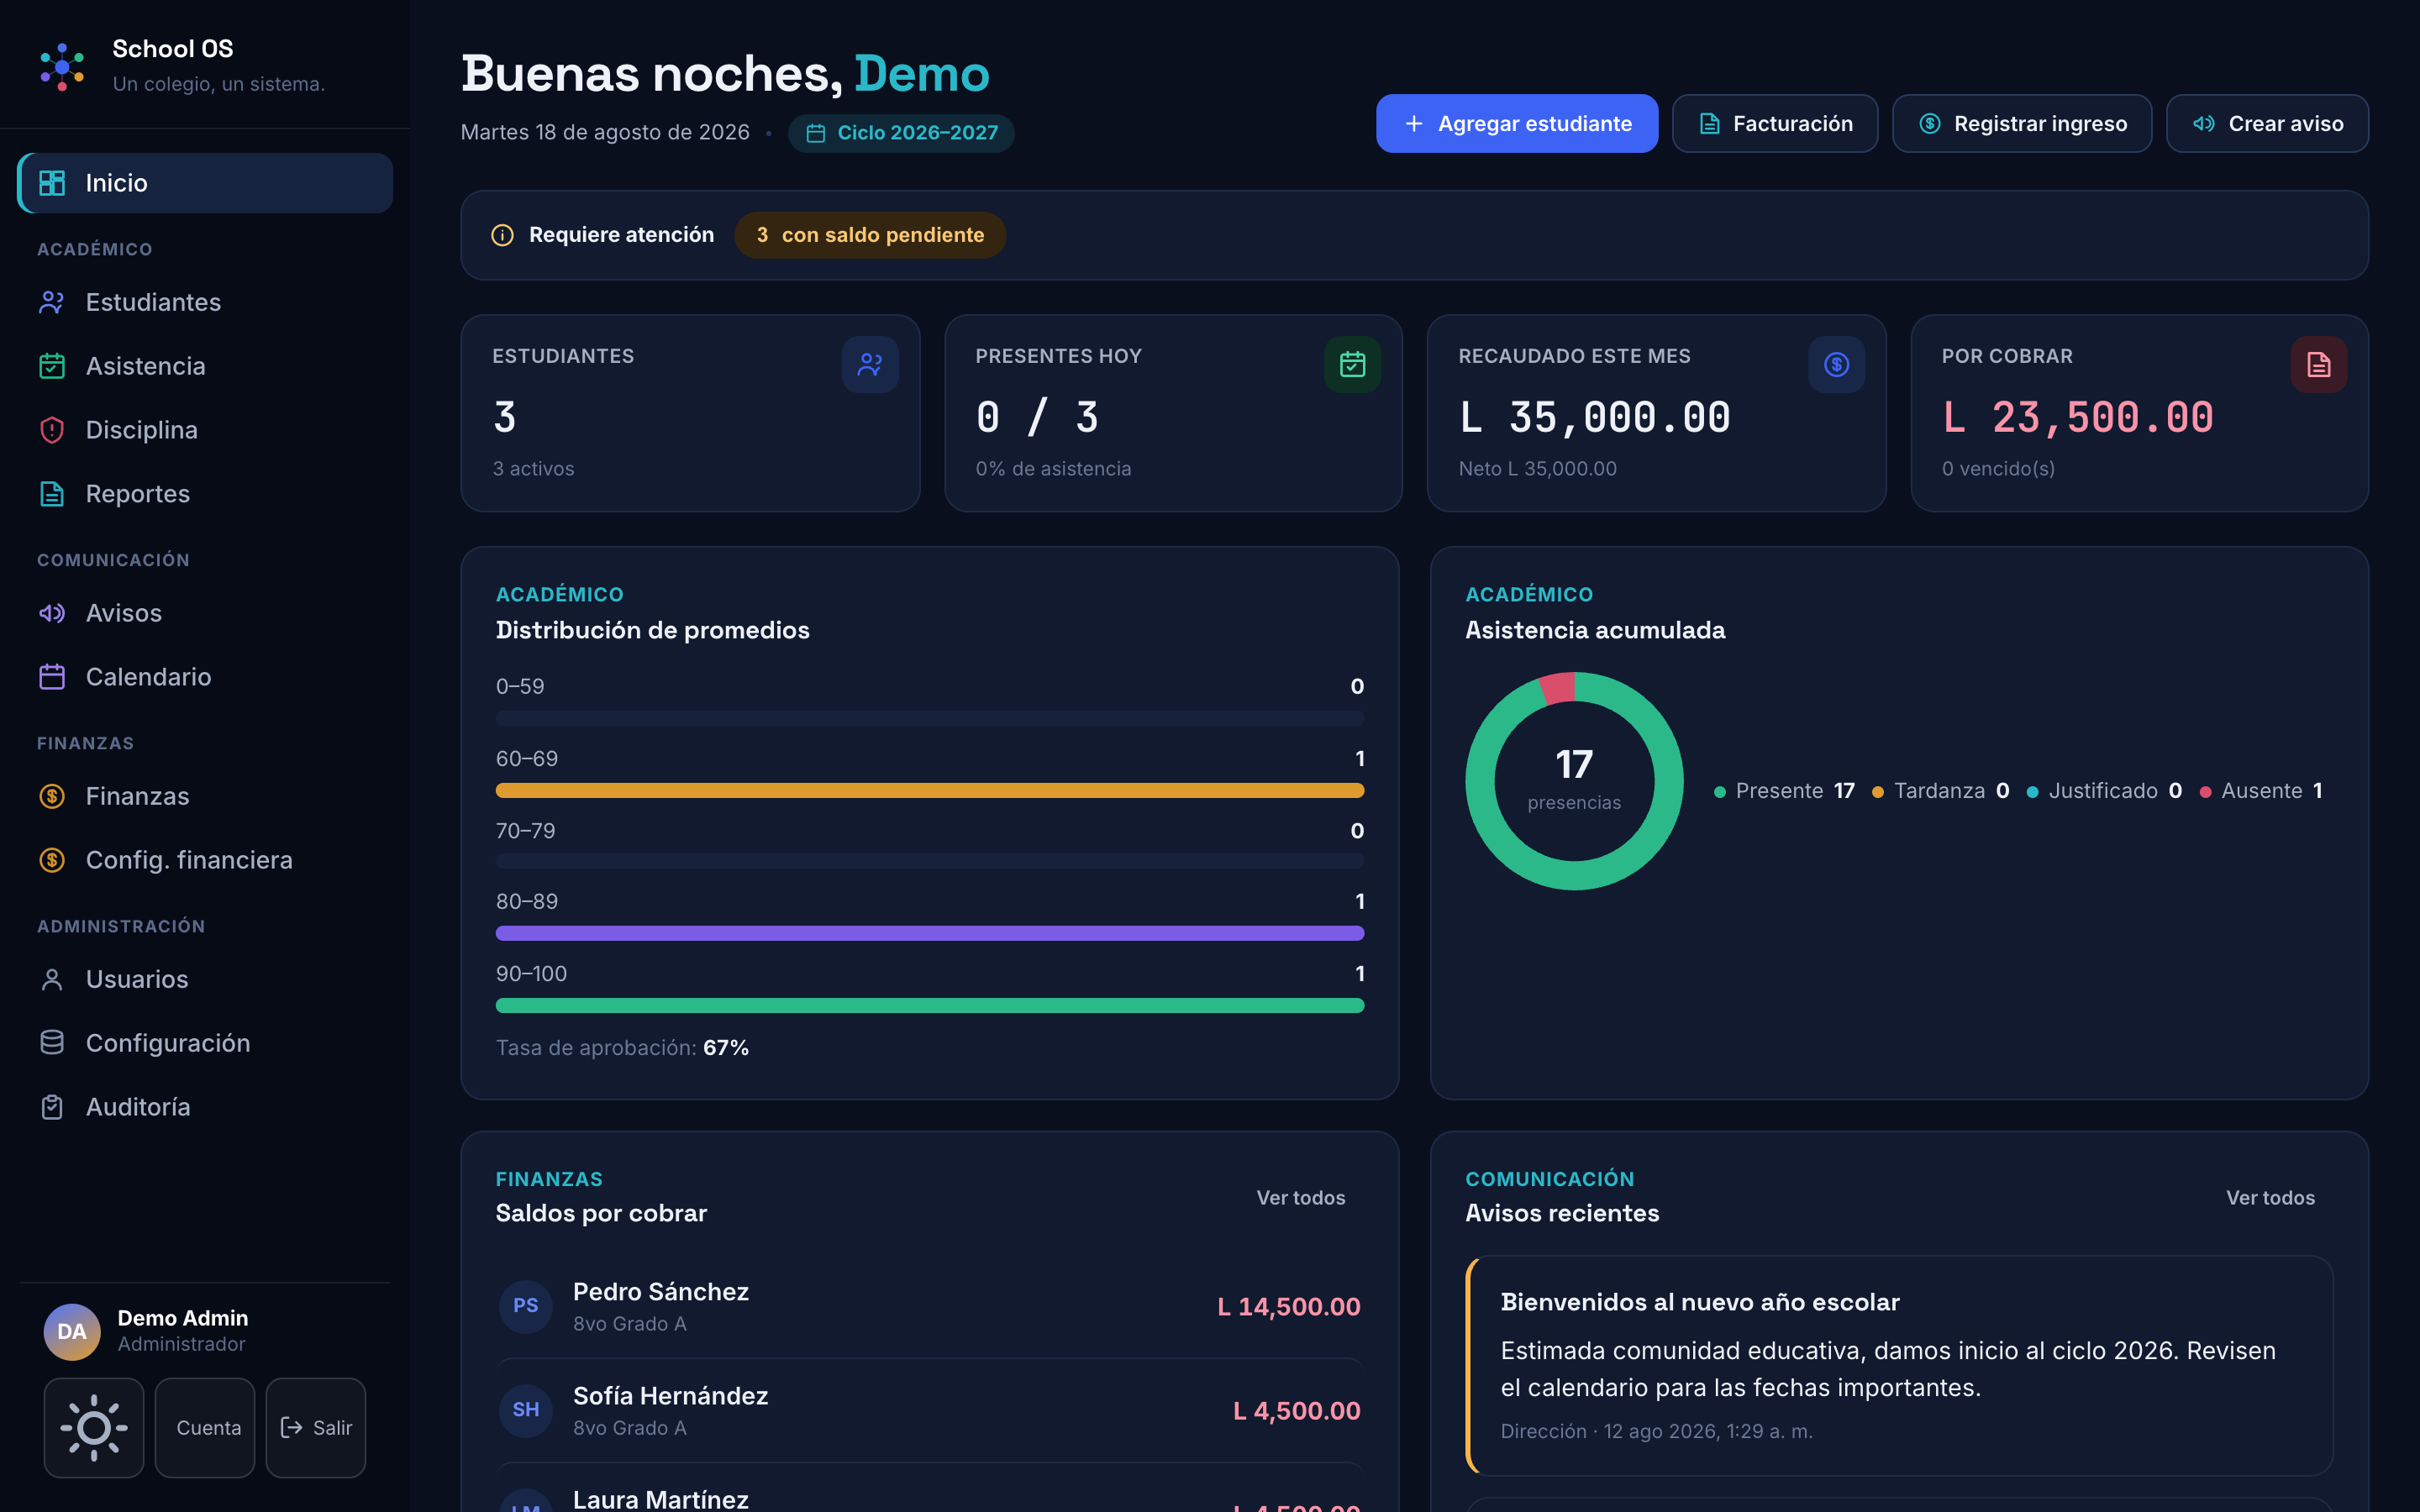The width and height of the screenshot is (2420, 1512).
Task: Click the Disciplina shield icon in sidebar
Action: [x=52, y=430]
